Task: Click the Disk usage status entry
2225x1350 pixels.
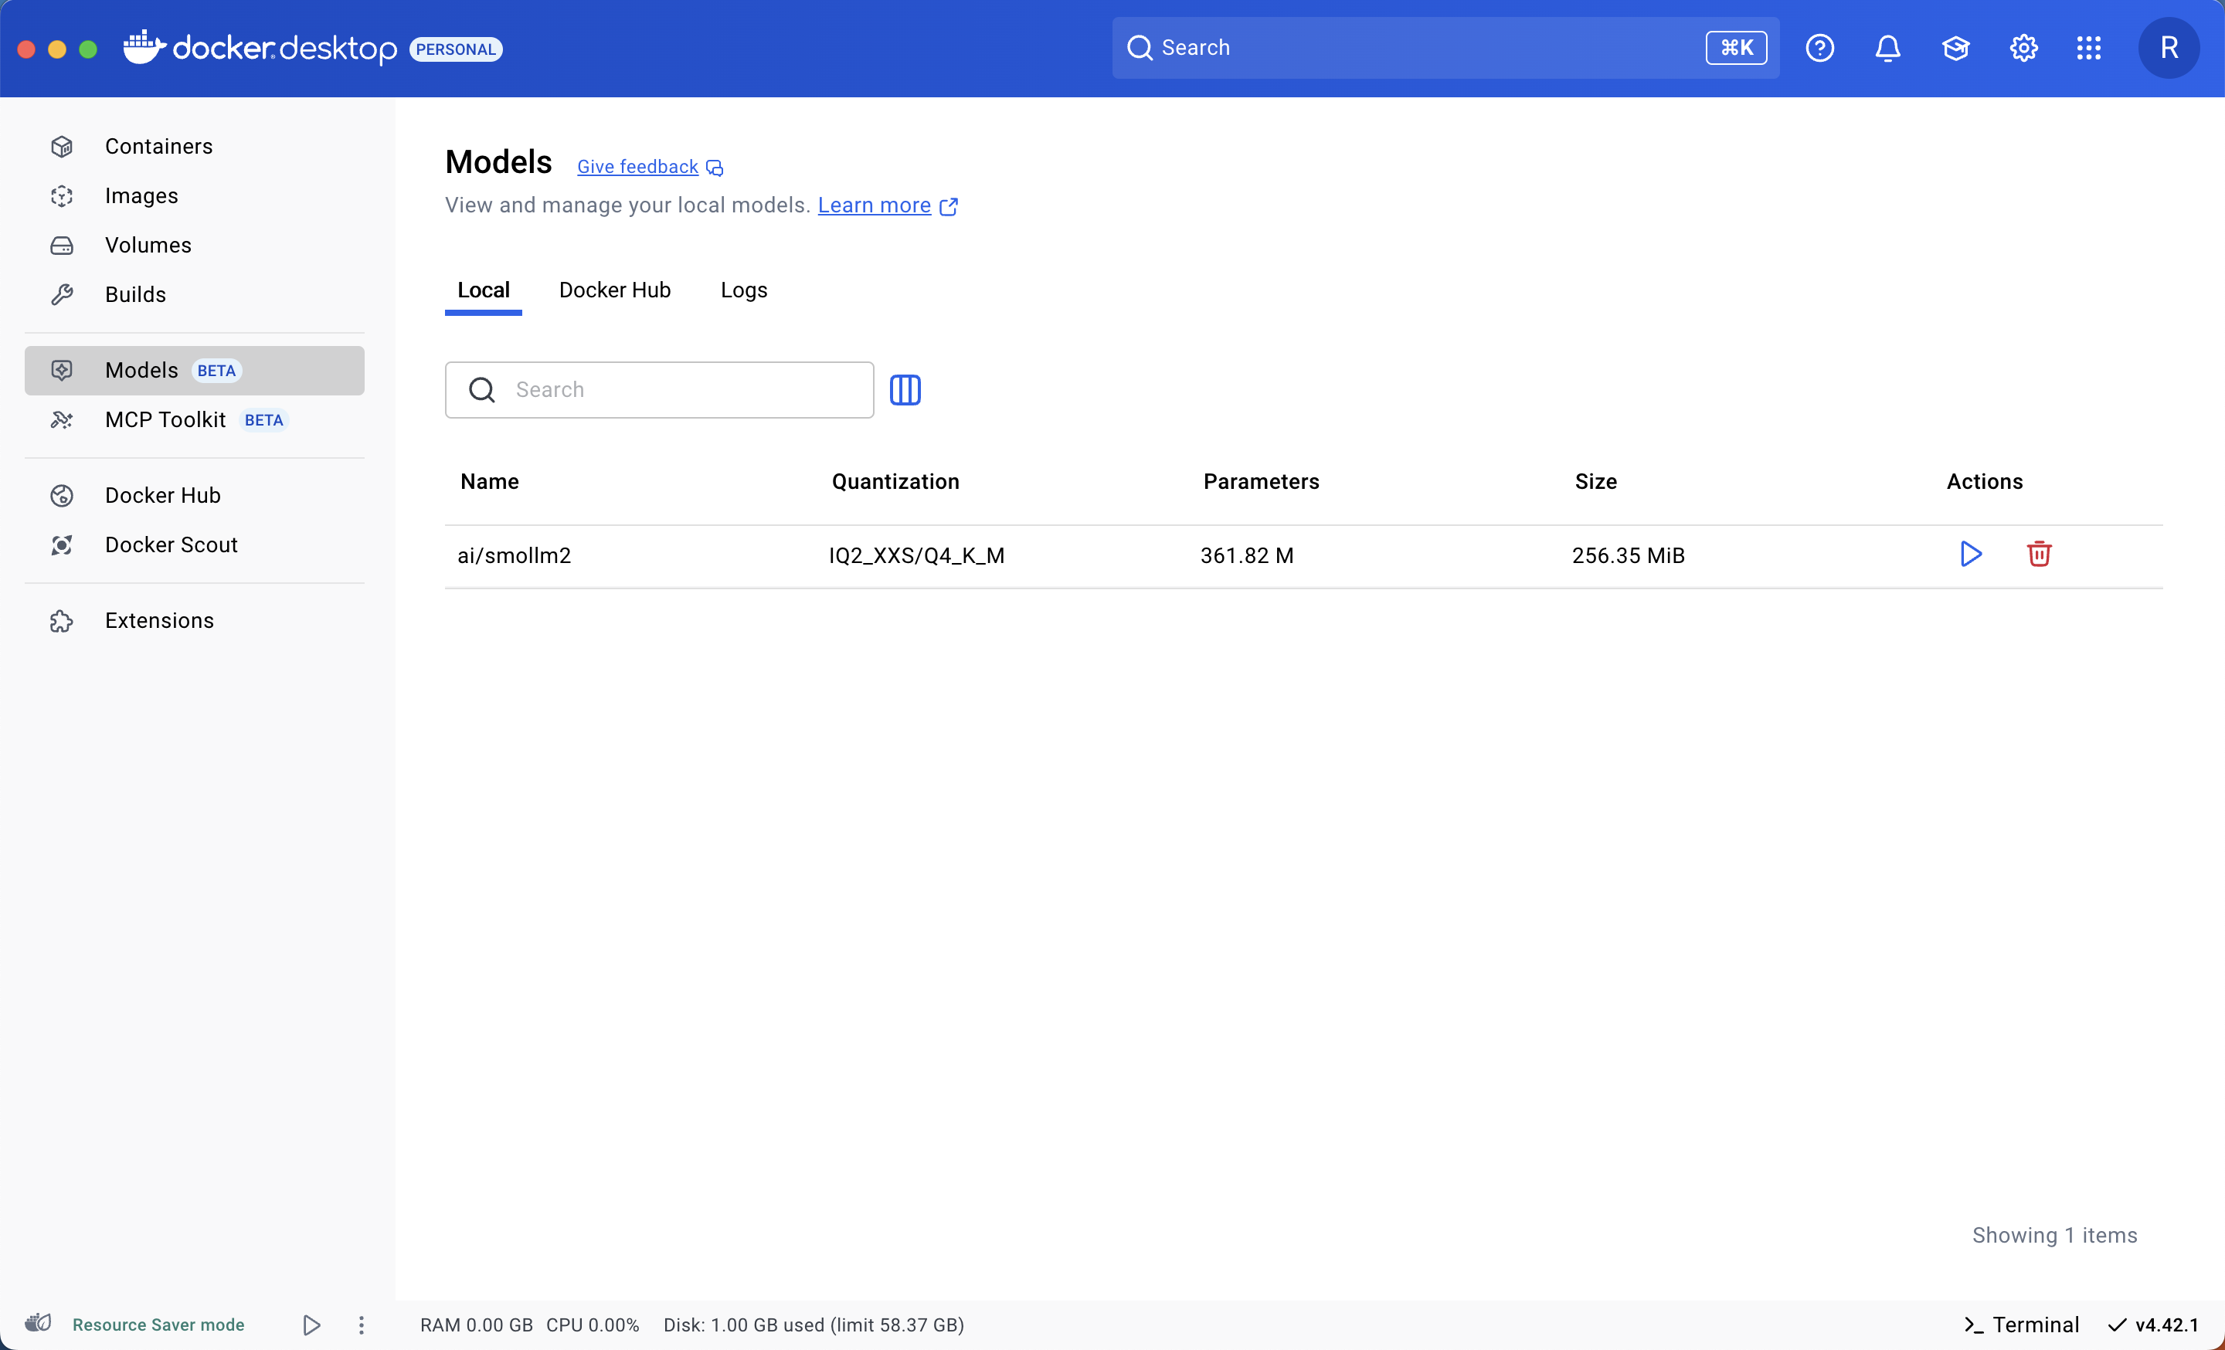Action: tap(814, 1325)
